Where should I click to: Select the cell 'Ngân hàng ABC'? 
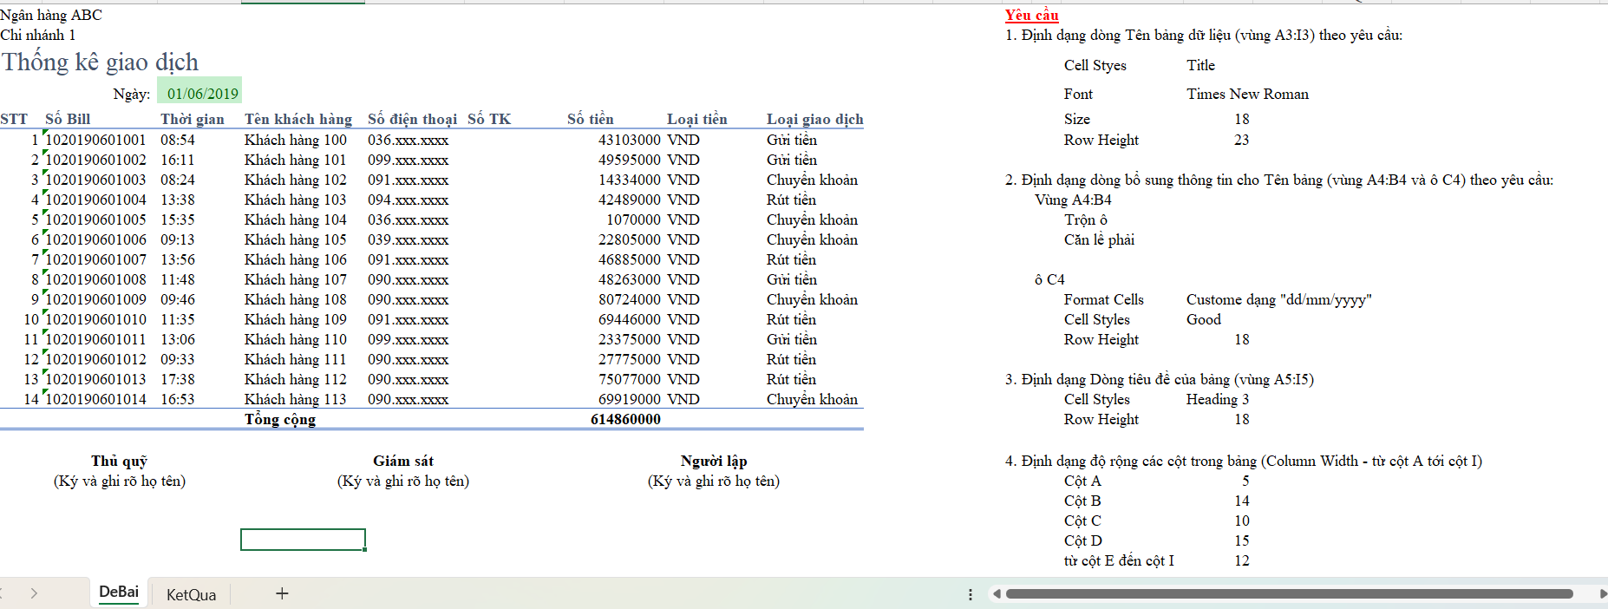[x=51, y=15]
